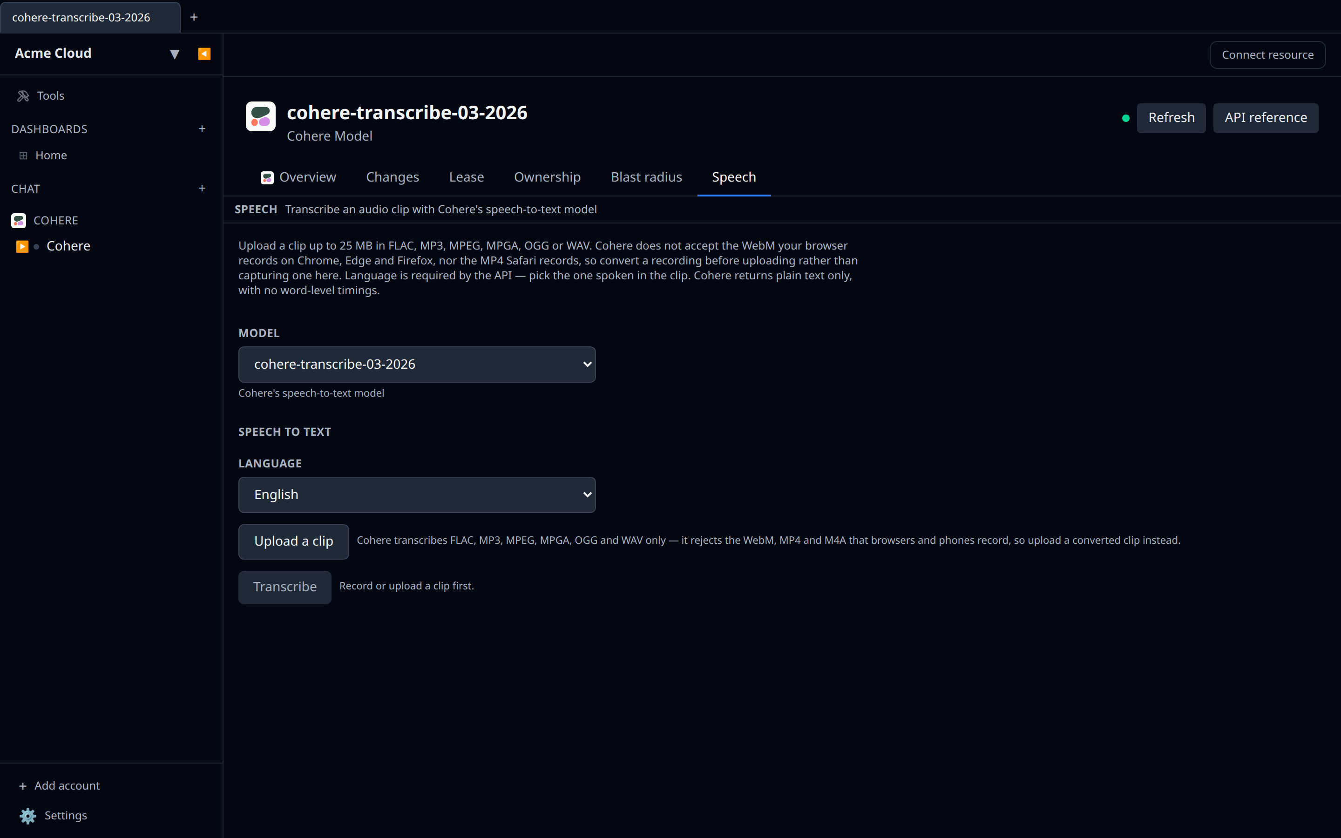The height and width of the screenshot is (838, 1341).
Task: Click Connect resource button
Action: pyautogui.click(x=1267, y=55)
